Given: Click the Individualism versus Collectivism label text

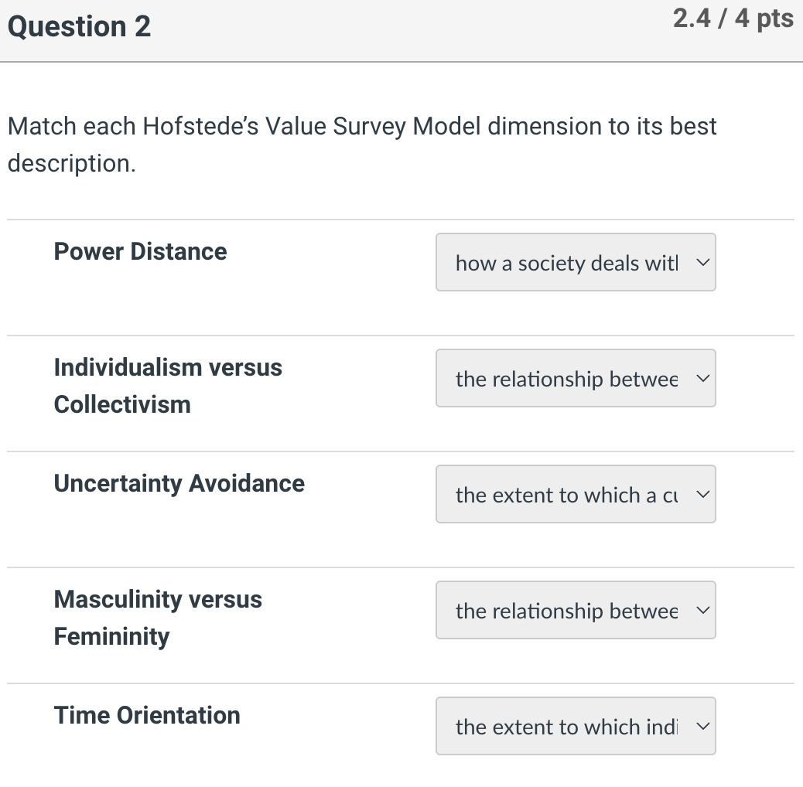Looking at the screenshot, I should point(167,385).
